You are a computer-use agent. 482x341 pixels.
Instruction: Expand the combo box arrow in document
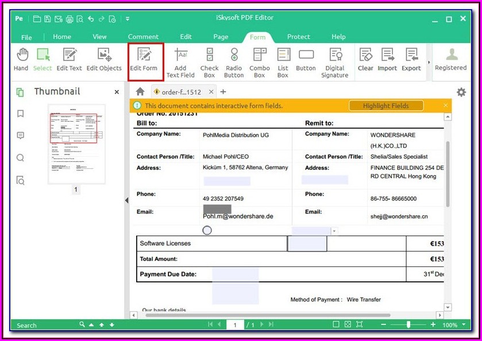point(334,231)
